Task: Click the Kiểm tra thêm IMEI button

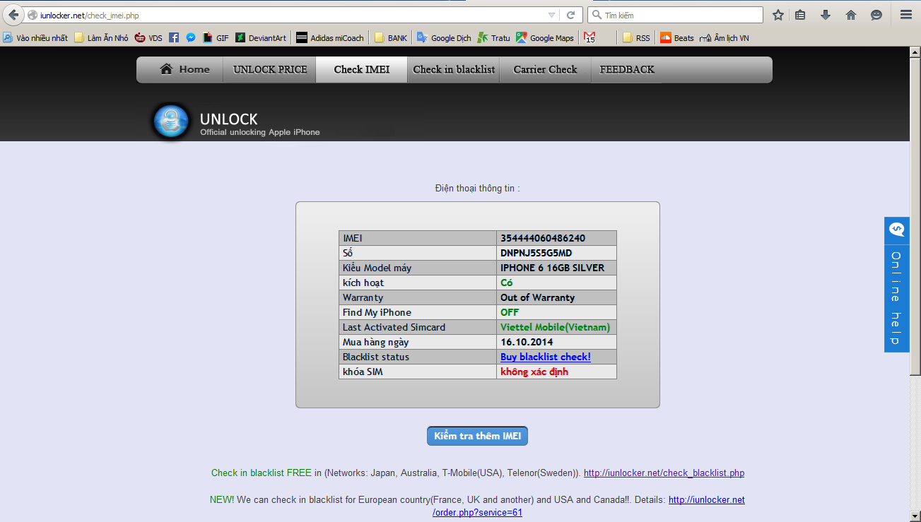Action: pos(477,436)
